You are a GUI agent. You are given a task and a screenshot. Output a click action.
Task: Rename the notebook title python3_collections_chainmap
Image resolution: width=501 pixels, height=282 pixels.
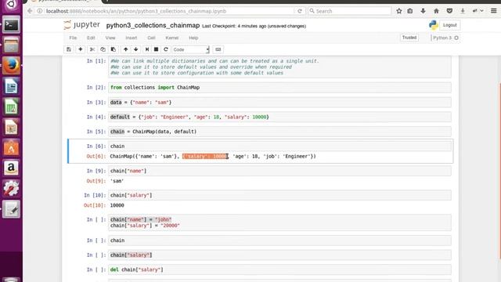pos(153,26)
